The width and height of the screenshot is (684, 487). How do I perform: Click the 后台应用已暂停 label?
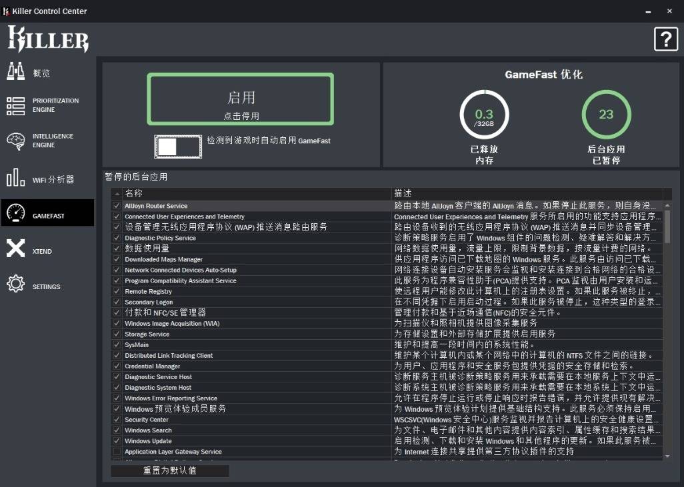tap(606, 155)
